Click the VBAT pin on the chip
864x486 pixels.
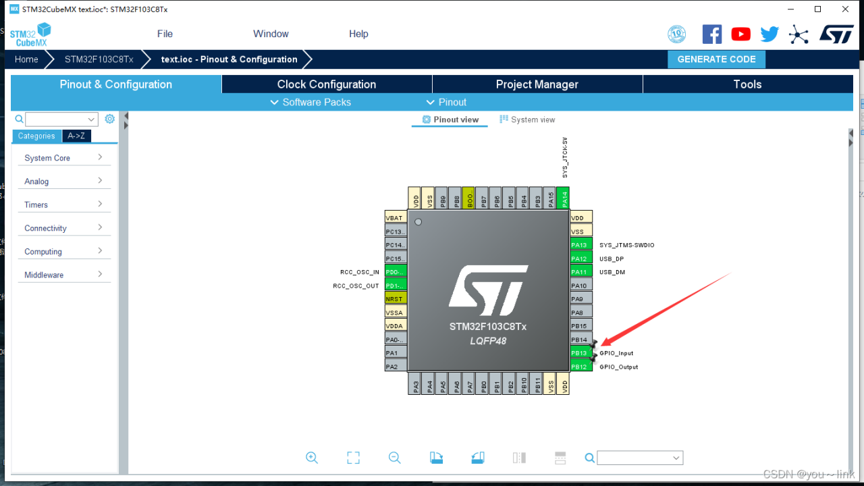395,218
